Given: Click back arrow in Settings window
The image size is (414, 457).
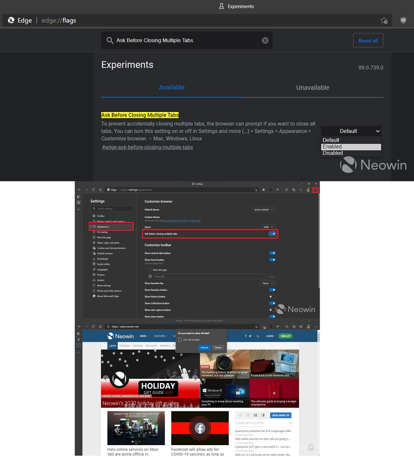Looking at the screenshot, I should tap(79, 190).
